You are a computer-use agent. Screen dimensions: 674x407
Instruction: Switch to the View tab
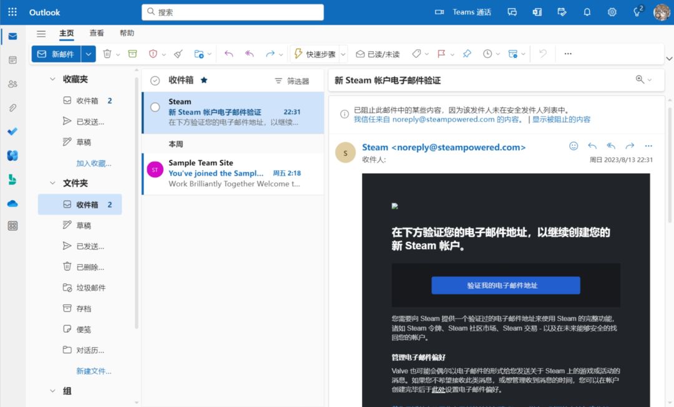(x=97, y=33)
